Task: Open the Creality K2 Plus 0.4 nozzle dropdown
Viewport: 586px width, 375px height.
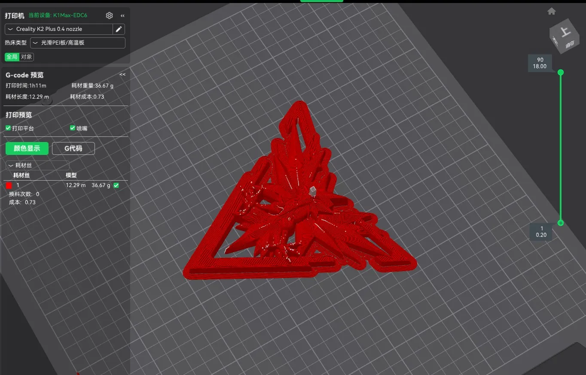Action: click(59, 29)
